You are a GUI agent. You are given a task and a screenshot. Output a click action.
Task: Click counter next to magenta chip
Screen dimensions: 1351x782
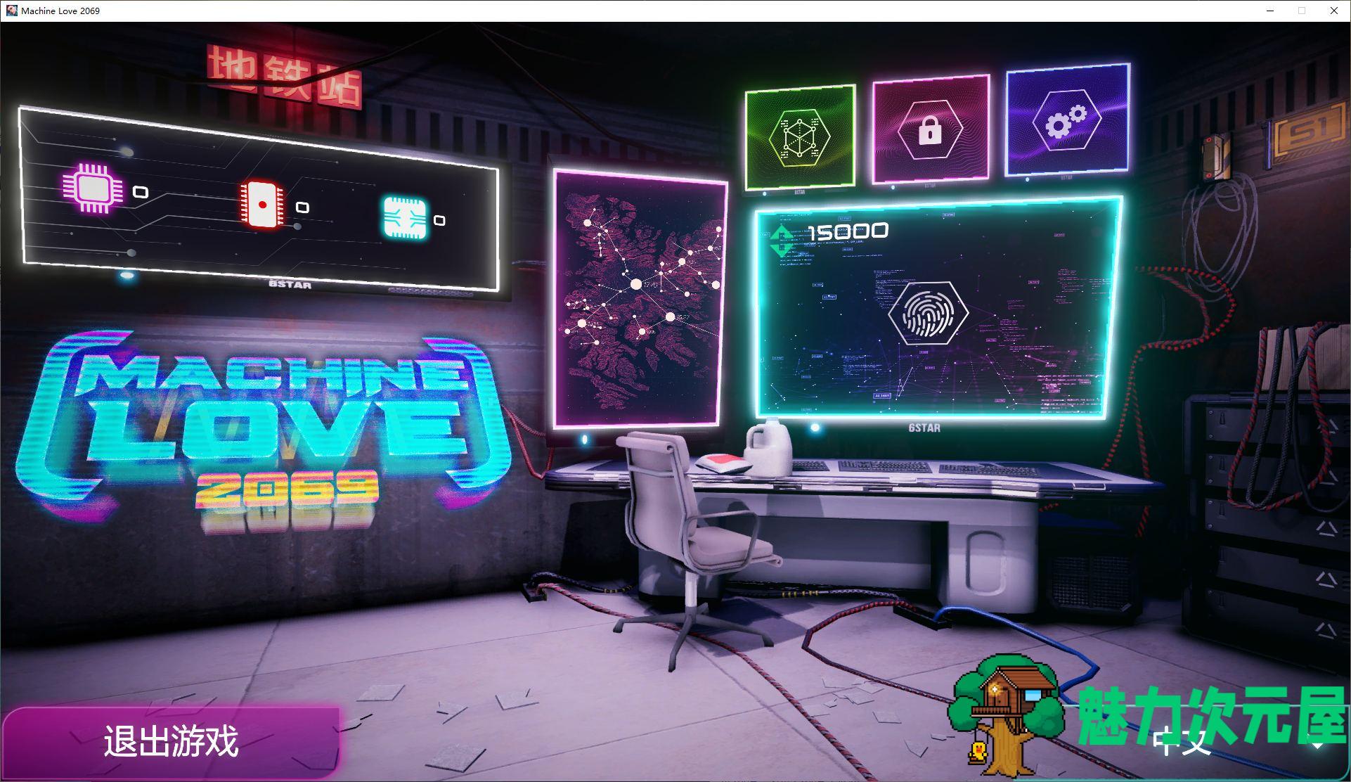(140, 192)
